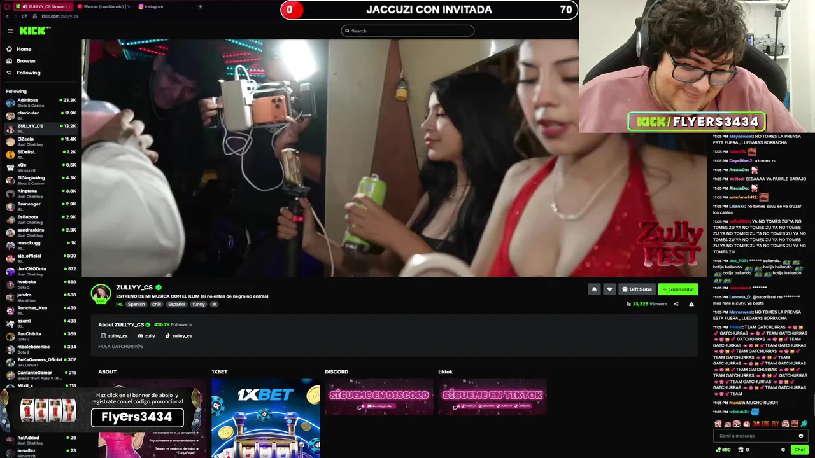
Task: Open masokugg channel in Following list
Action: pos(41,245)
